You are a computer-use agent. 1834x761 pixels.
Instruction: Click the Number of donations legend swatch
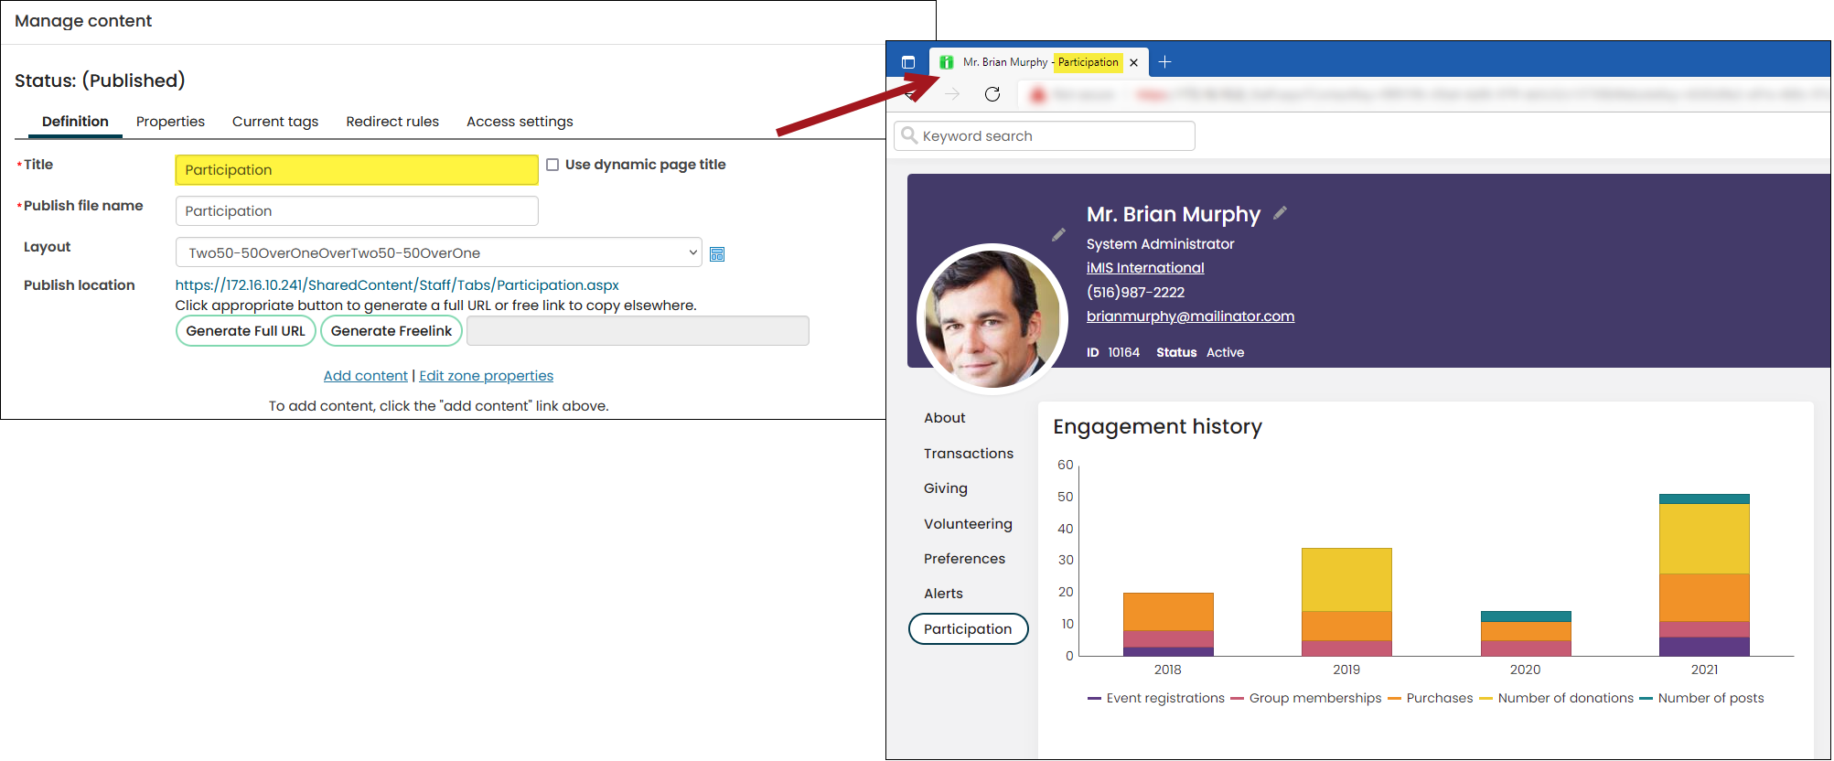(x=1485, y=699)
